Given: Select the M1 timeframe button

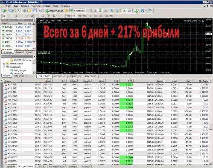Looking at the screenshot, I should 69,16.
